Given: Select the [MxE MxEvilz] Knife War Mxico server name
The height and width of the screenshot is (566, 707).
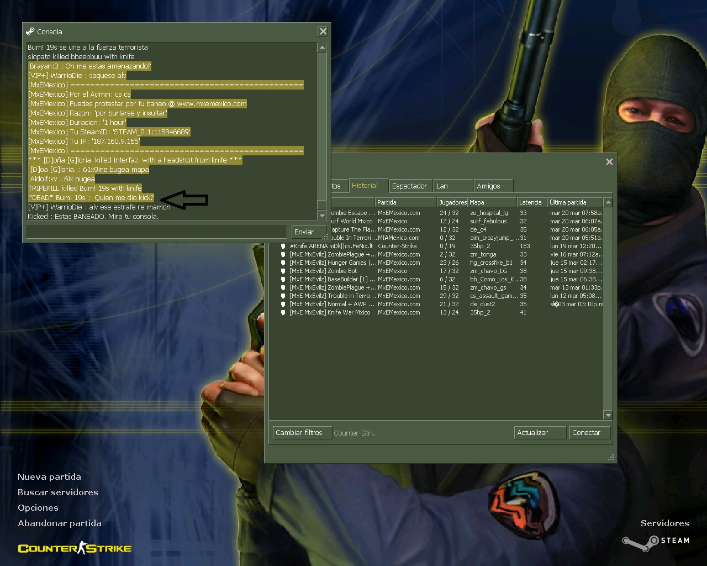Looking at the screenshot, I should click(330, 312).
